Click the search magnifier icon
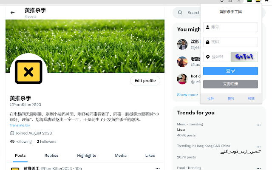Screen dimensions: 272x170 [180, 13]
